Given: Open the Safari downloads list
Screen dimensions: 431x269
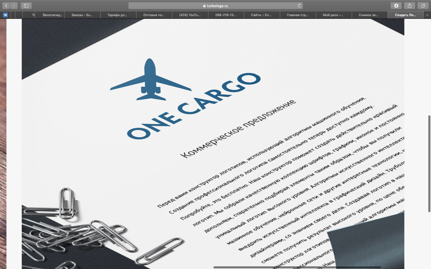Looking at the screenshot, I should (x=396, y=6).
